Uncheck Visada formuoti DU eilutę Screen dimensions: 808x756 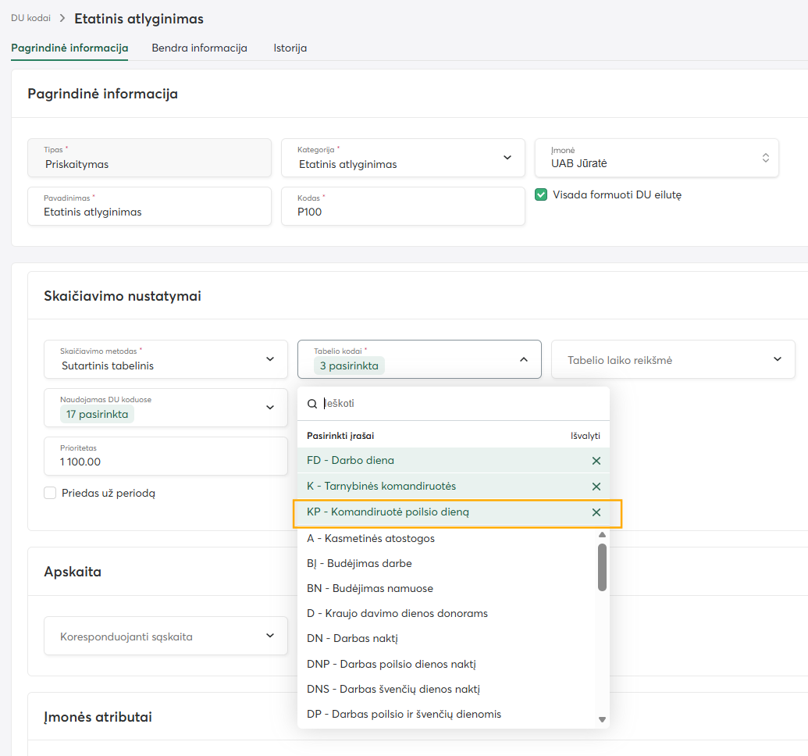click(x=540, y=194)
